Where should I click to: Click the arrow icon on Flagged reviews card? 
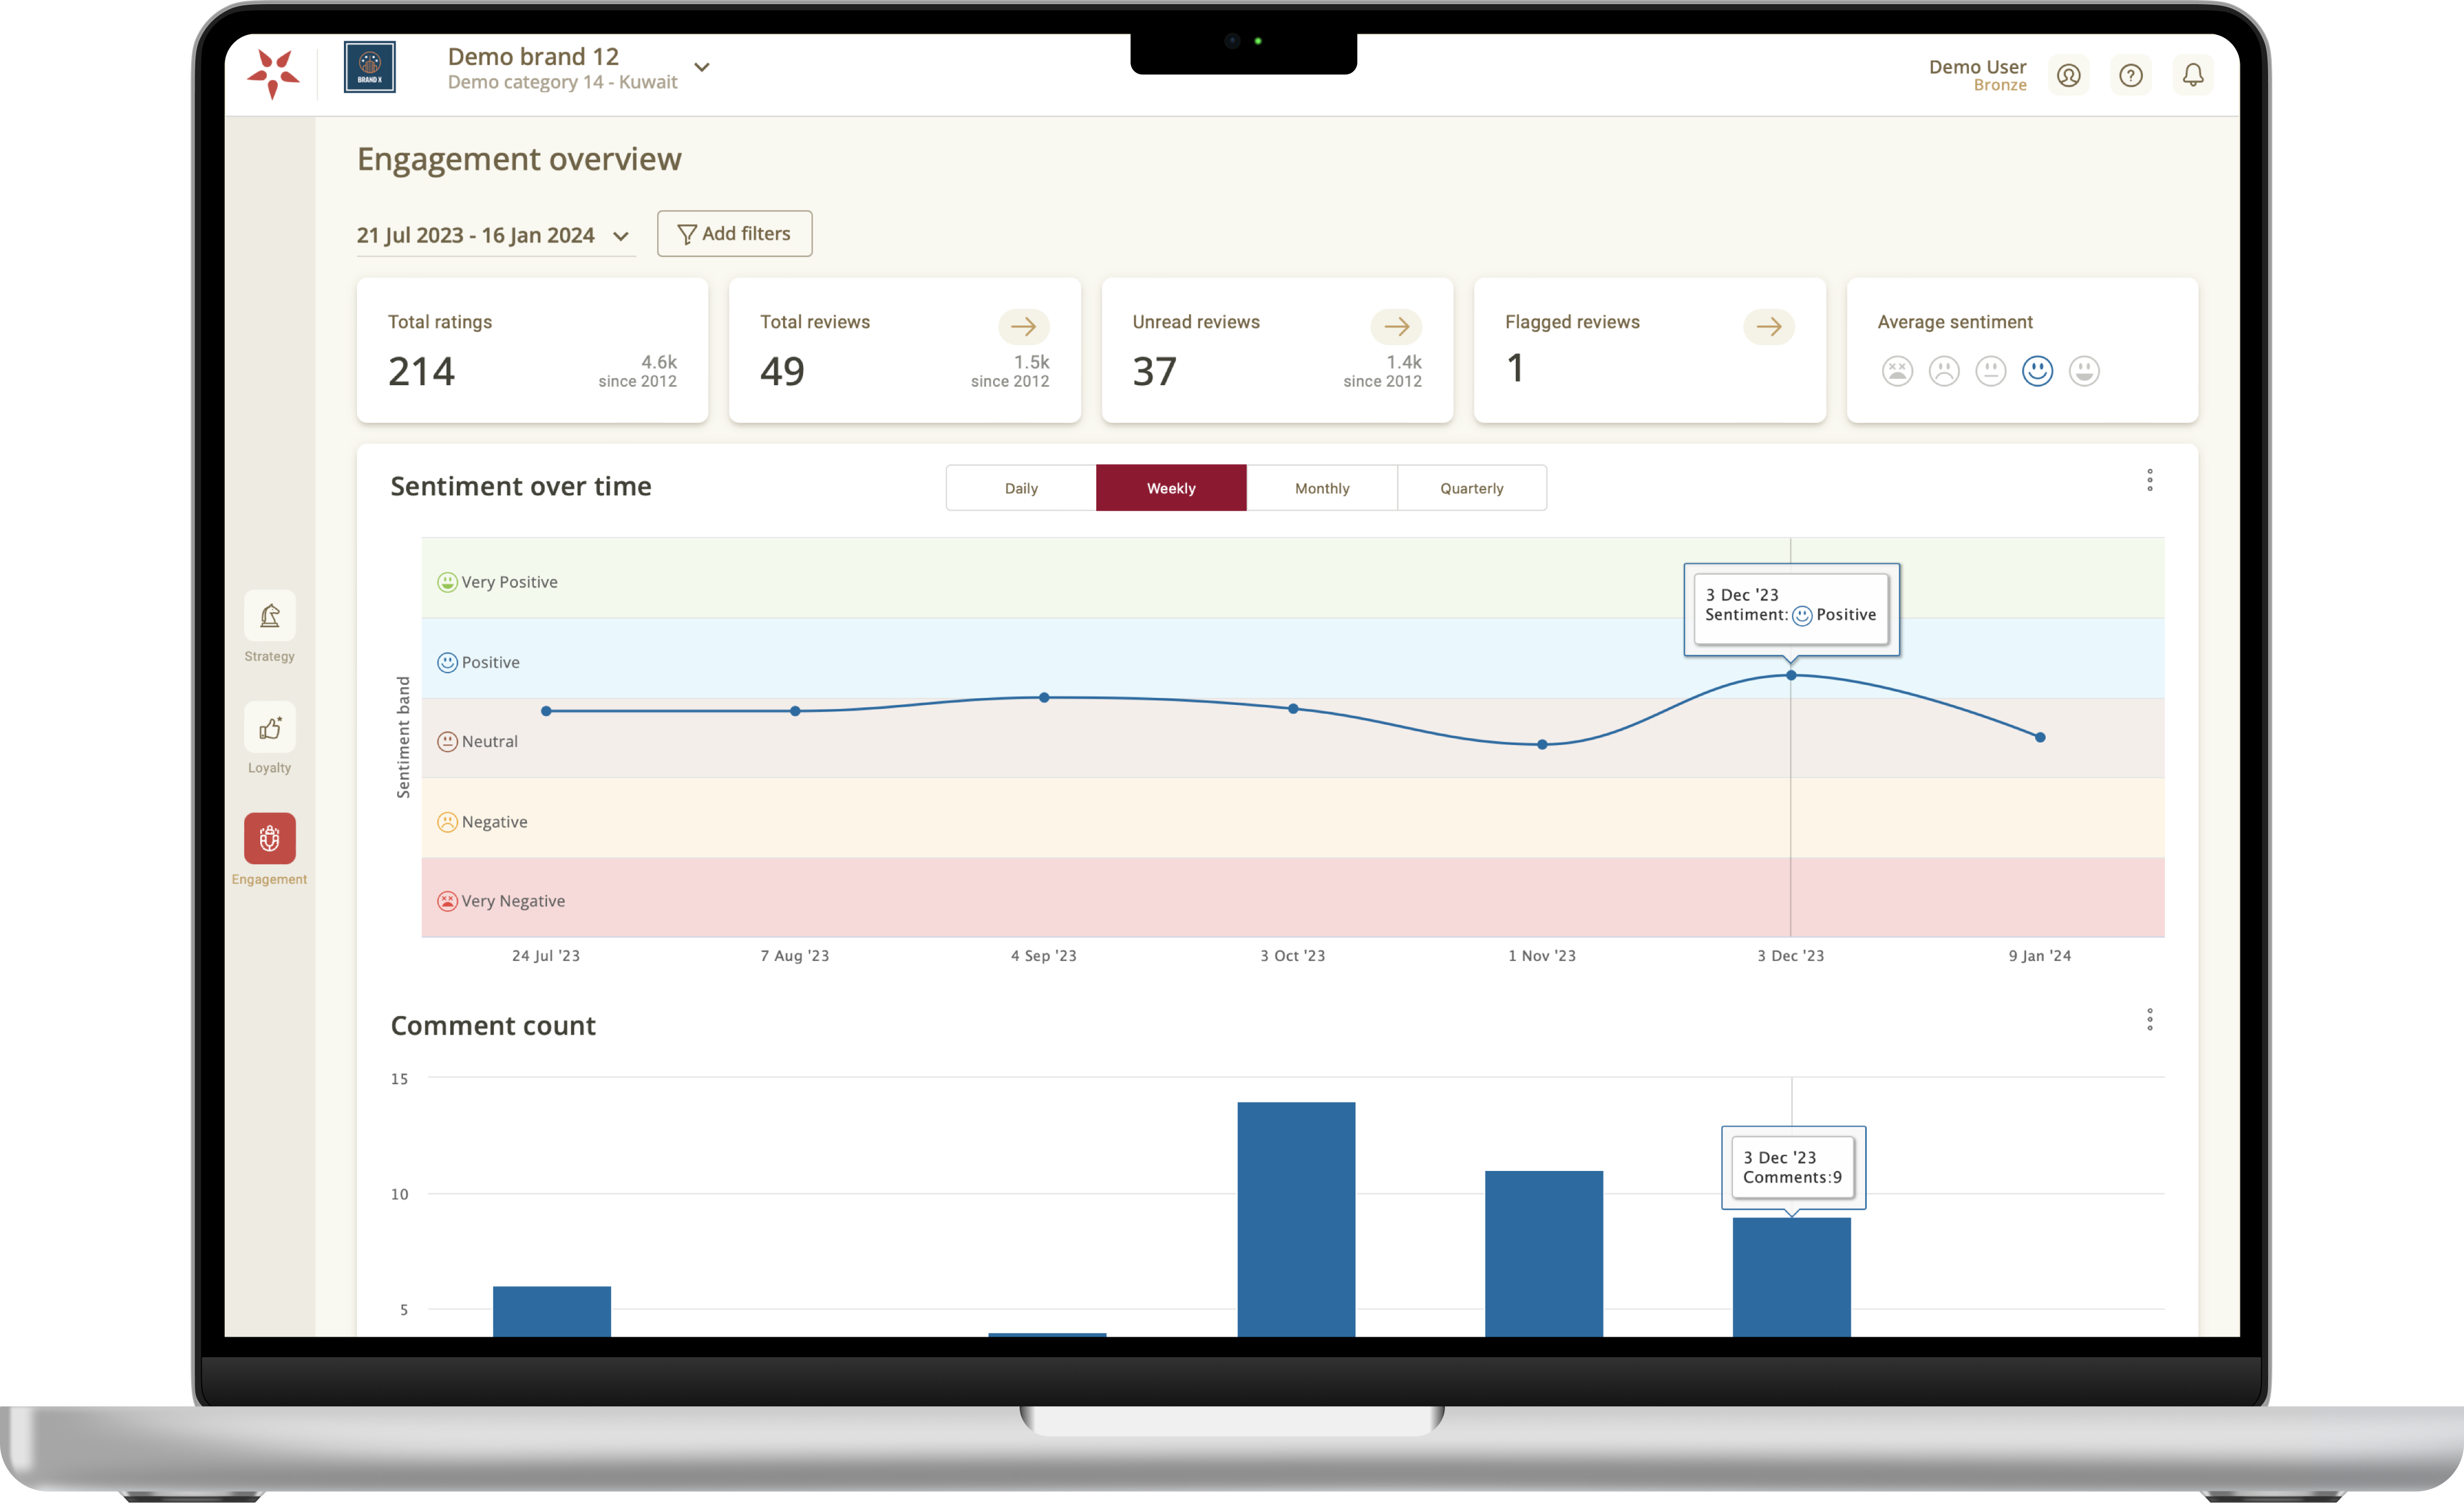[1769, 326]
